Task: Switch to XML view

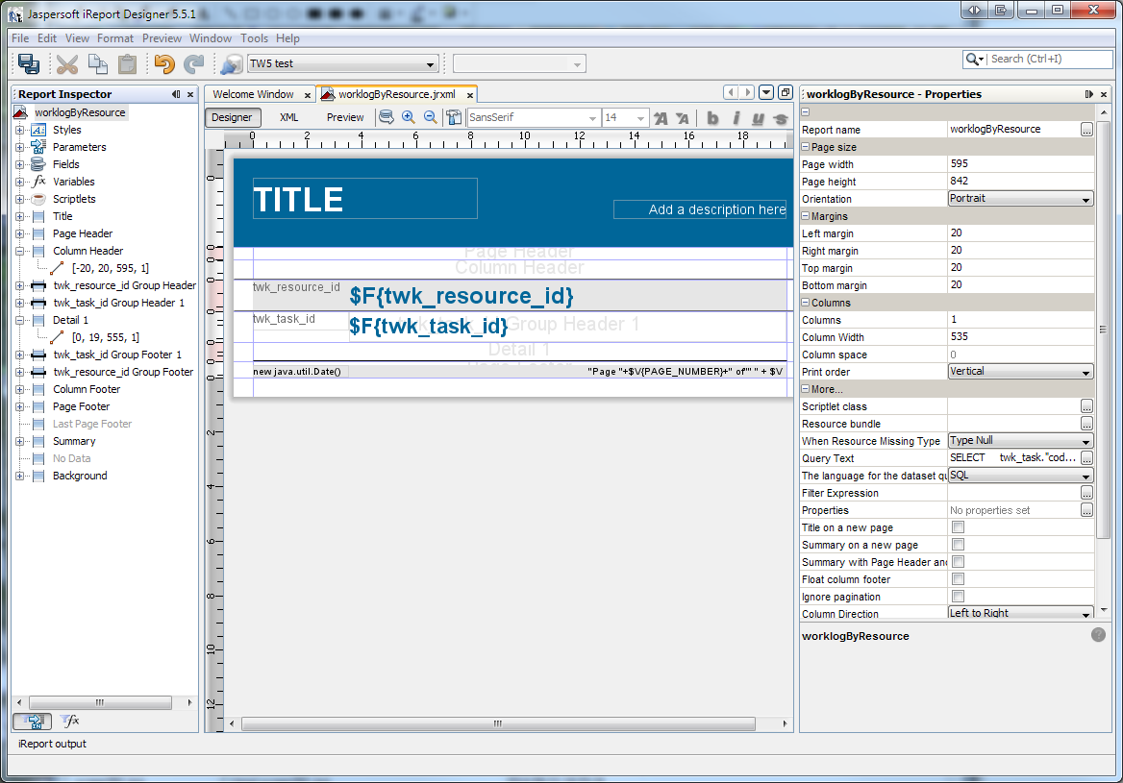Action: (288, 117)
